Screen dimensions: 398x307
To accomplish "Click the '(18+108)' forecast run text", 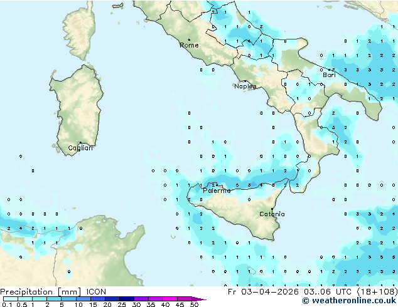I will (x=377, y=292).
